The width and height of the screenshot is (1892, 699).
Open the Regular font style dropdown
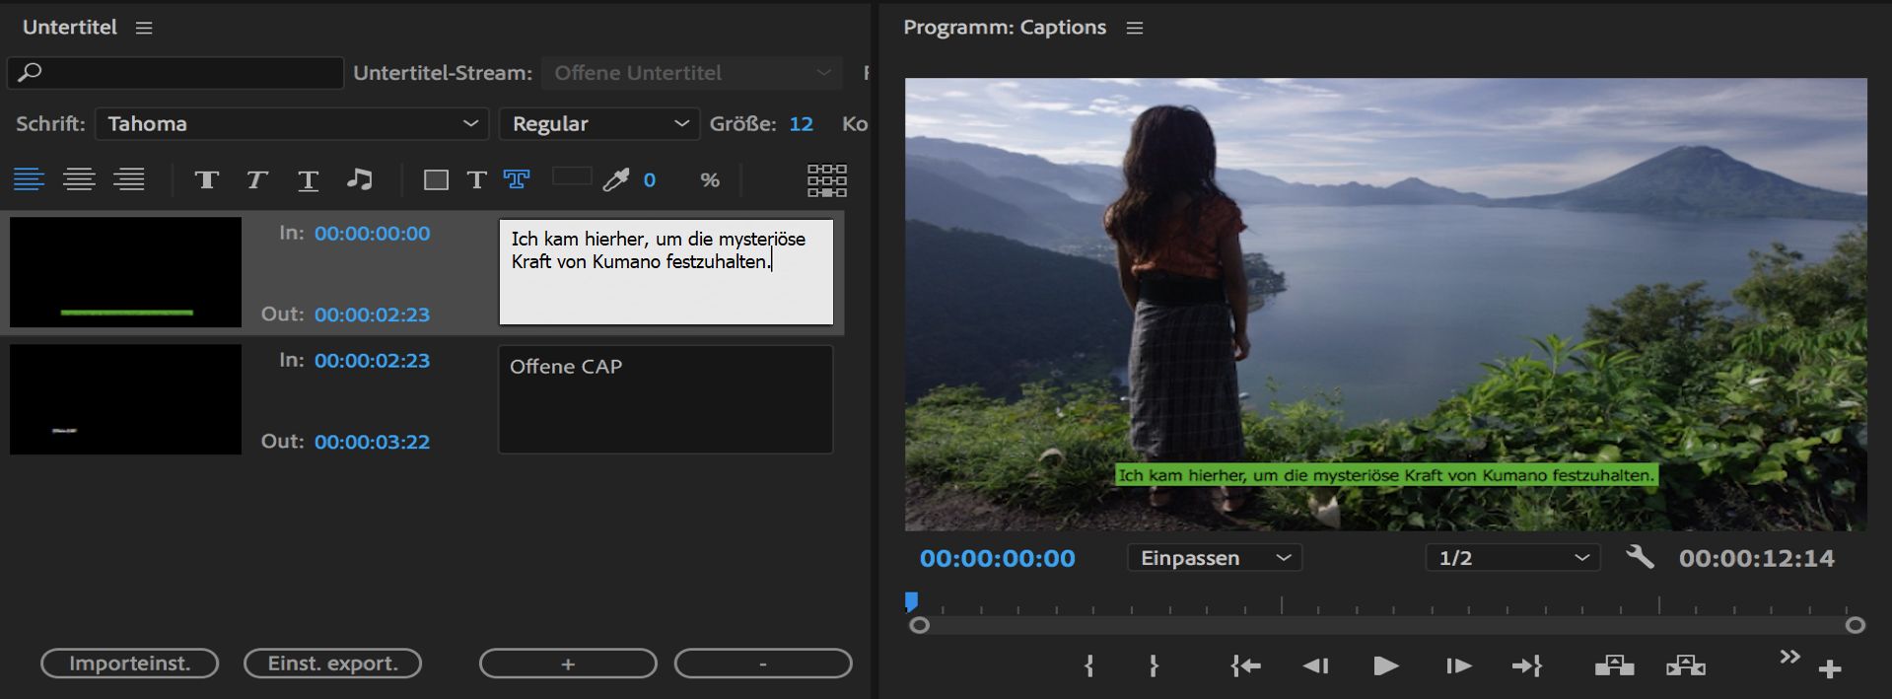599,123
